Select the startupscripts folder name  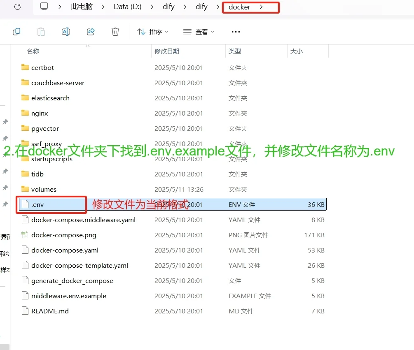point(52,159)
